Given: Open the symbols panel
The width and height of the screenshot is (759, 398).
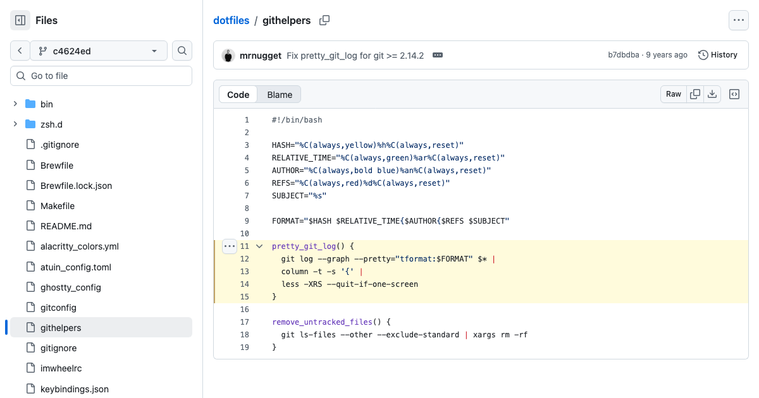Looking at the screenshot, I should (734, 94).
